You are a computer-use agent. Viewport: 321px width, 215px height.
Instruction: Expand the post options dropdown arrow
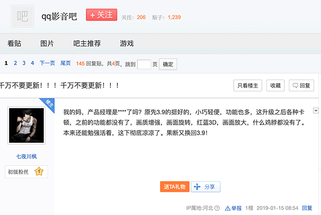click(316, 111)
